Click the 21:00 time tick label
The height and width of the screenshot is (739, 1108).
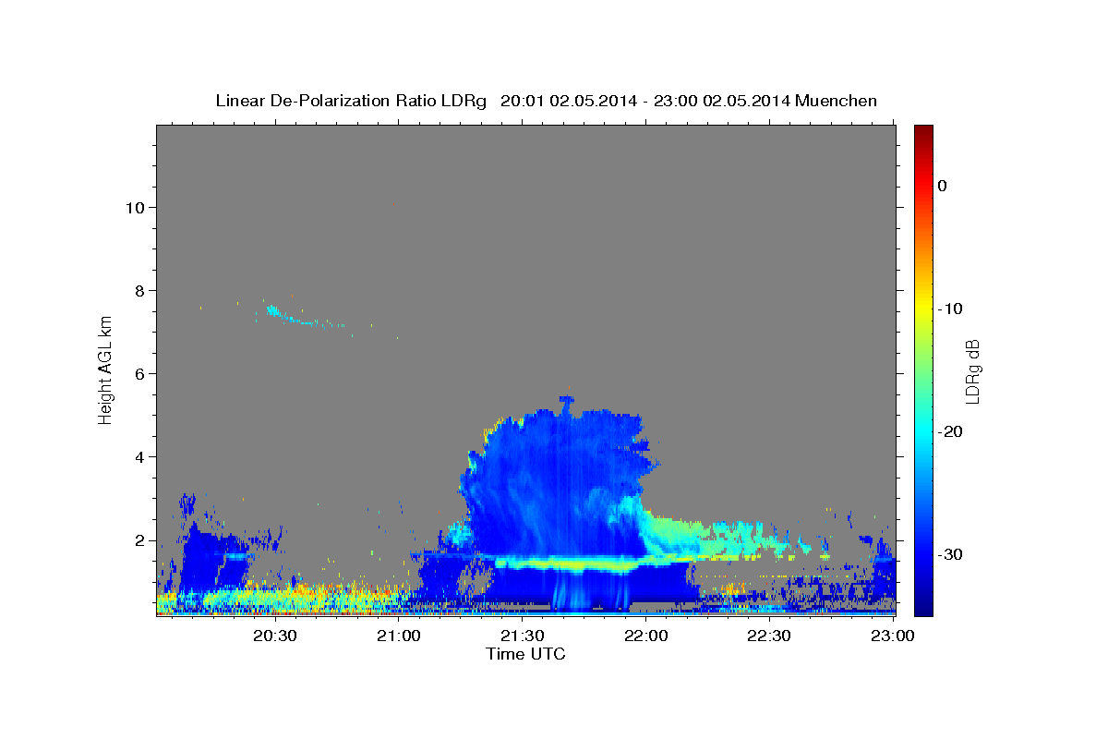[x=398, y=636]
